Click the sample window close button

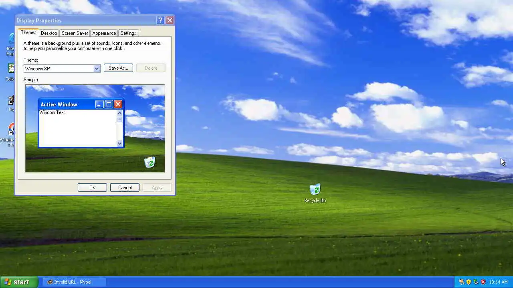[x=118, y=104]
